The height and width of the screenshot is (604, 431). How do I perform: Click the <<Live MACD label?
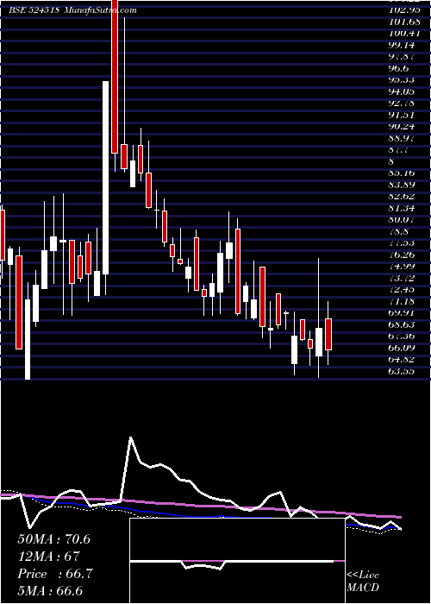click(363, 582)
